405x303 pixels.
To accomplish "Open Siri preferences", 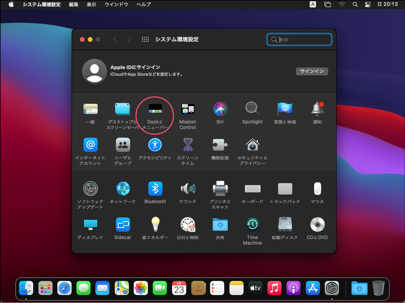I will [x=220, y=109].
